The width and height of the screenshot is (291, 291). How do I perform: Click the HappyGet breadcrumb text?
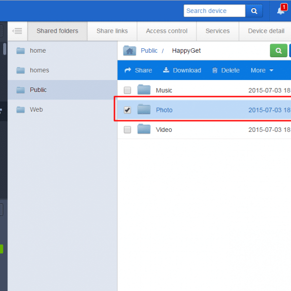point(186,51)
